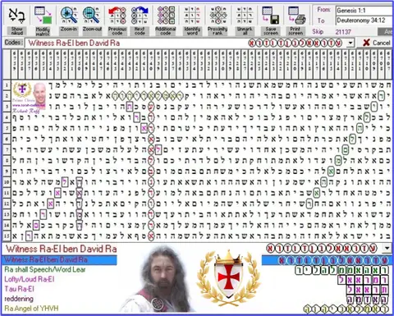This screenshot has height=316, width=394.
Task: Open the Modify matrix tool
Action: (x=43, y=16)
